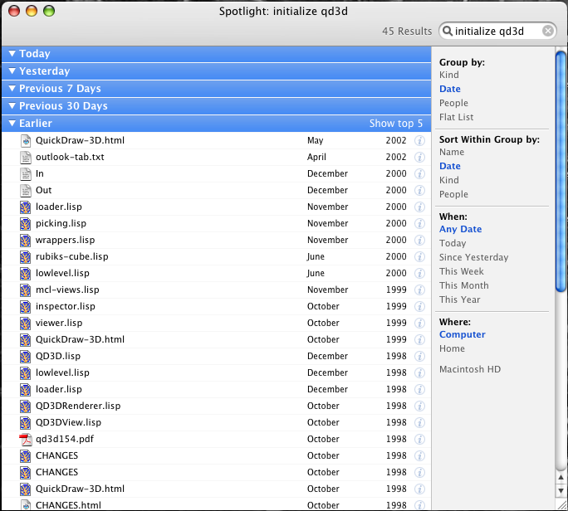Click the icon next to inspector.lisp
Screen dimensions: 568x511
26,307
